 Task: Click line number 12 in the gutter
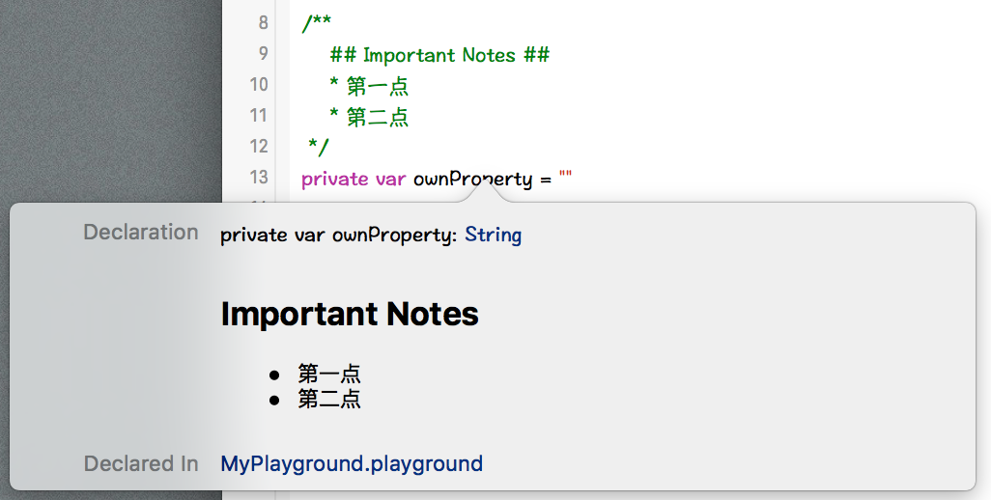click(x=258, y=147)
